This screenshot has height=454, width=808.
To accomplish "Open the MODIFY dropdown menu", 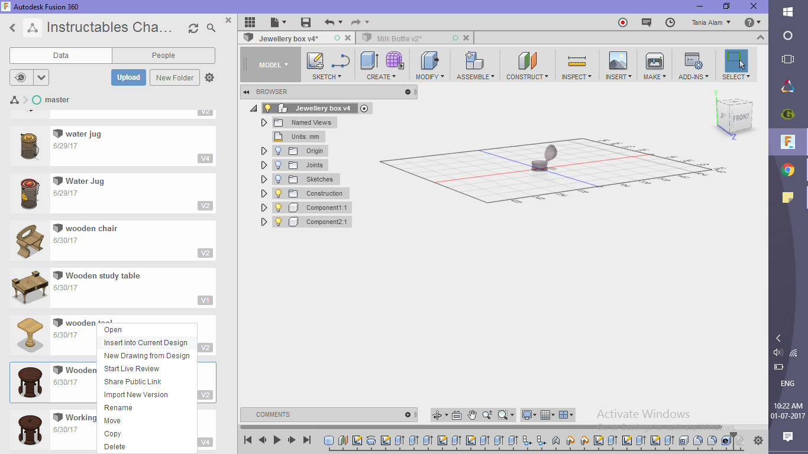I will (x=430, y=77).
